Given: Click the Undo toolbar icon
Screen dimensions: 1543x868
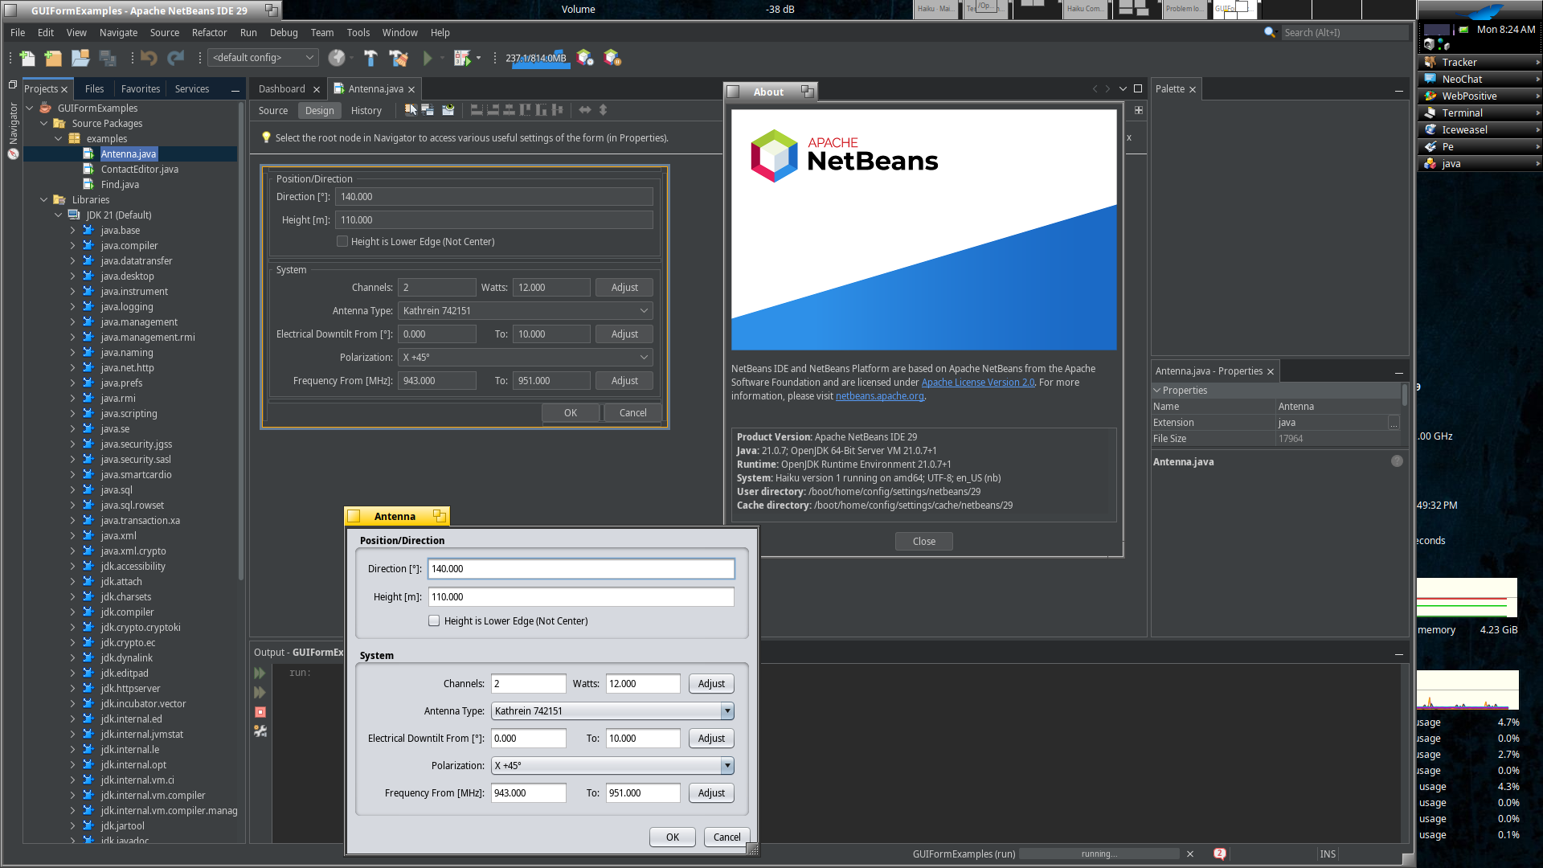Looking at the screenshot, I should pyautogui.click(x=149, y=58).
